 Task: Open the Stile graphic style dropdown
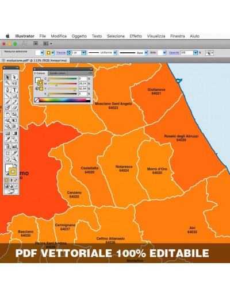(164, 53)
